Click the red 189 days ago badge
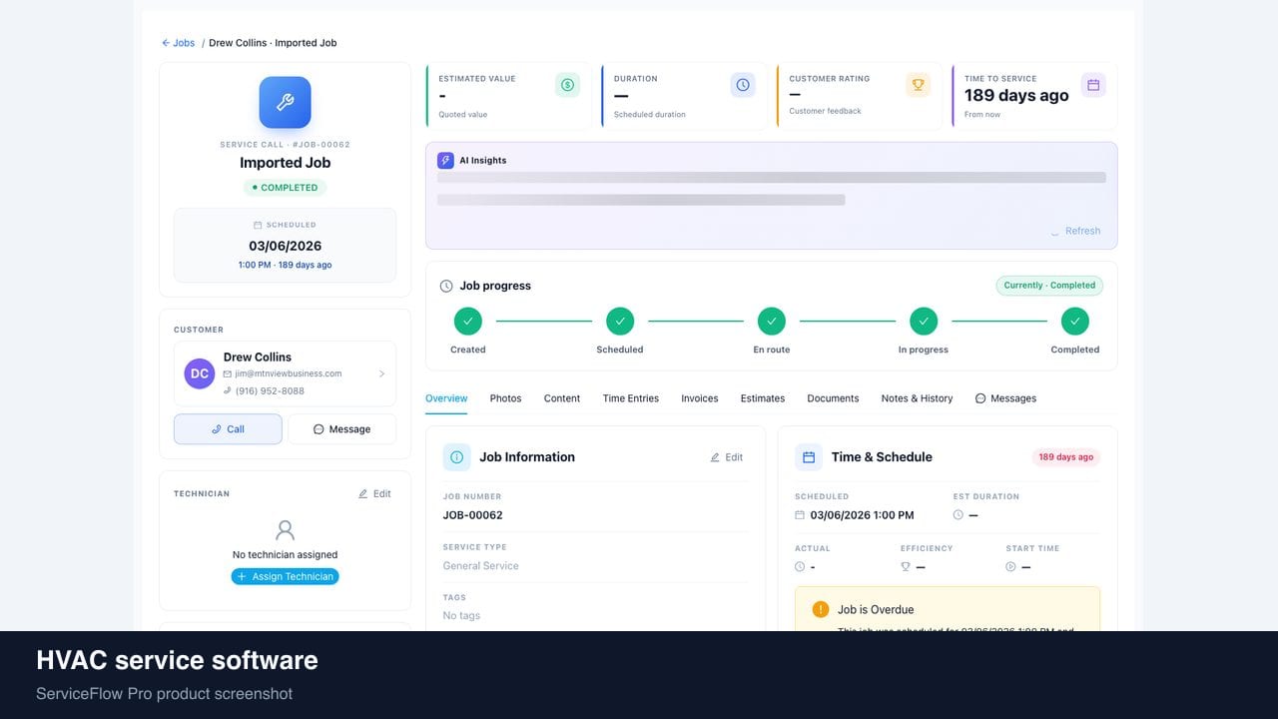Screen dimensions: 1278x719 point(1066,457)
